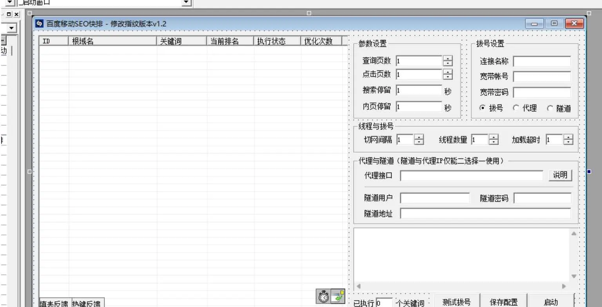The height and width of the screenshot is (307, 602).
Task: Click the 宽带帐号 input field
Action: (x=542, y=77)
